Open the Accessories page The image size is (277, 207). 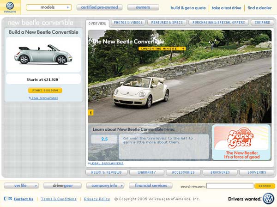coord(183,172)
